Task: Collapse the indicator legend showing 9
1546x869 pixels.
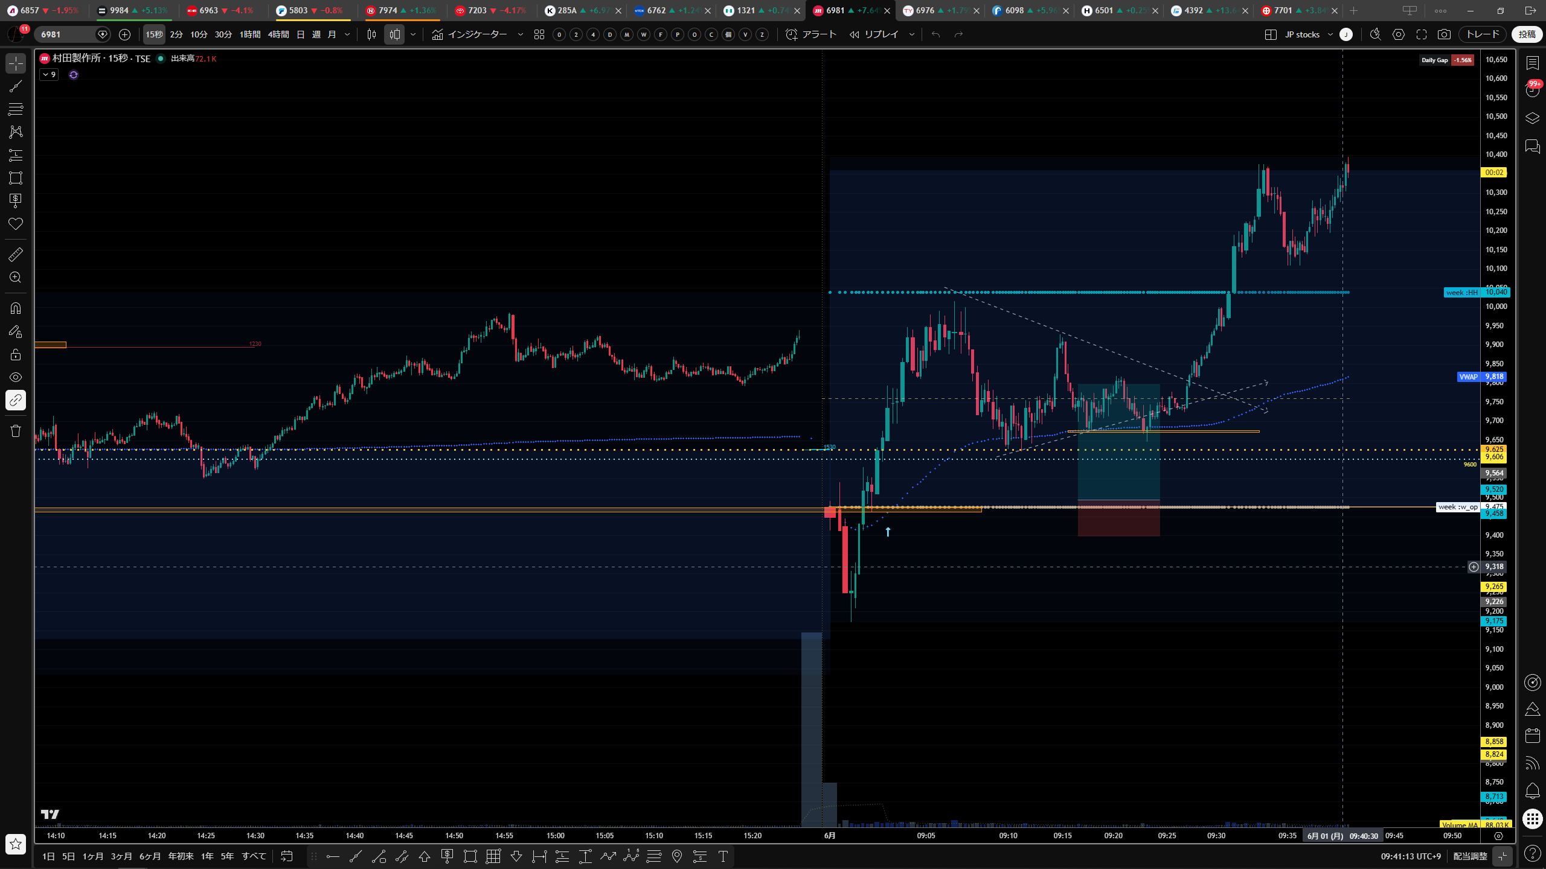Action: tap(49, 75)
